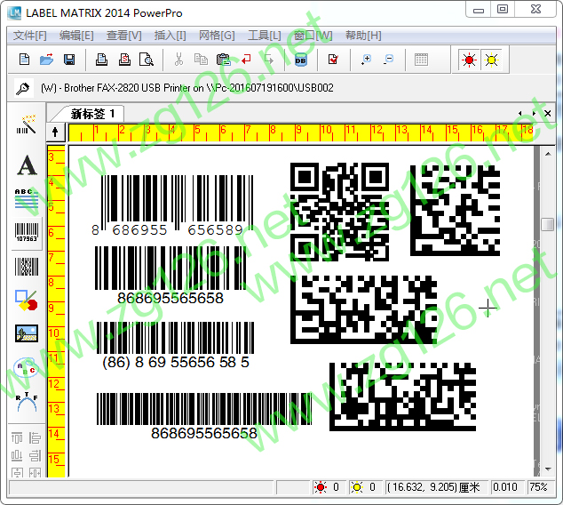Screen dimensions: 563x505
Task: Open a label file with folder icon
Action: [47, 60]
